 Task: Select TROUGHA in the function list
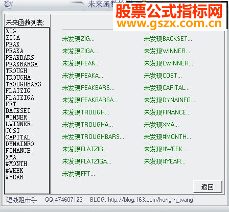pos(18,78)
